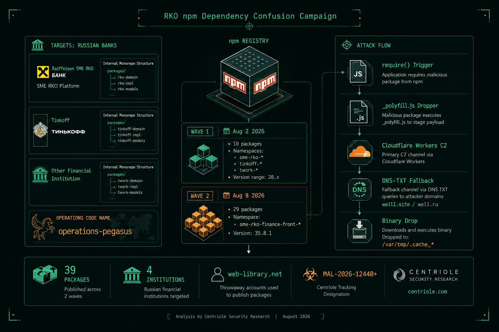Select the WAVE 1 badge
The width and height of the screenshot is (499, 332).
pos(200,131)
